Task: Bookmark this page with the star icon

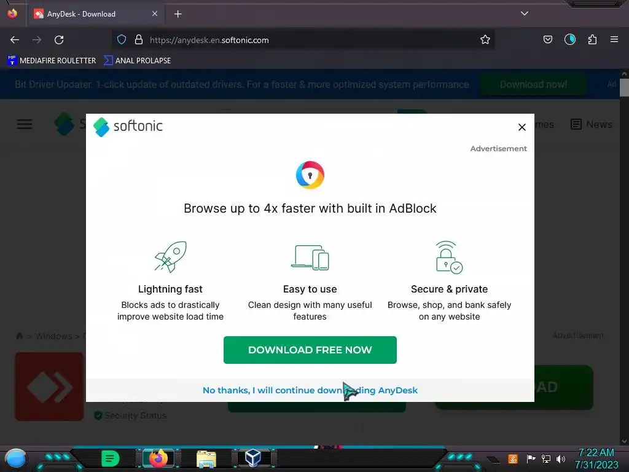Action: [485, 40]
